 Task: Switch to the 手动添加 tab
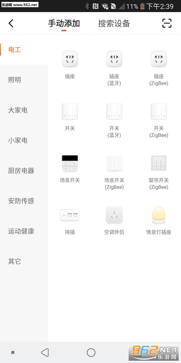click(64, 23)
